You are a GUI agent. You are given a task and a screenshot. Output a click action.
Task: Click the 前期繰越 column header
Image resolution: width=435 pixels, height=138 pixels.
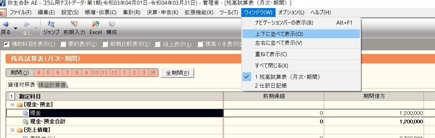coord(274,96)
